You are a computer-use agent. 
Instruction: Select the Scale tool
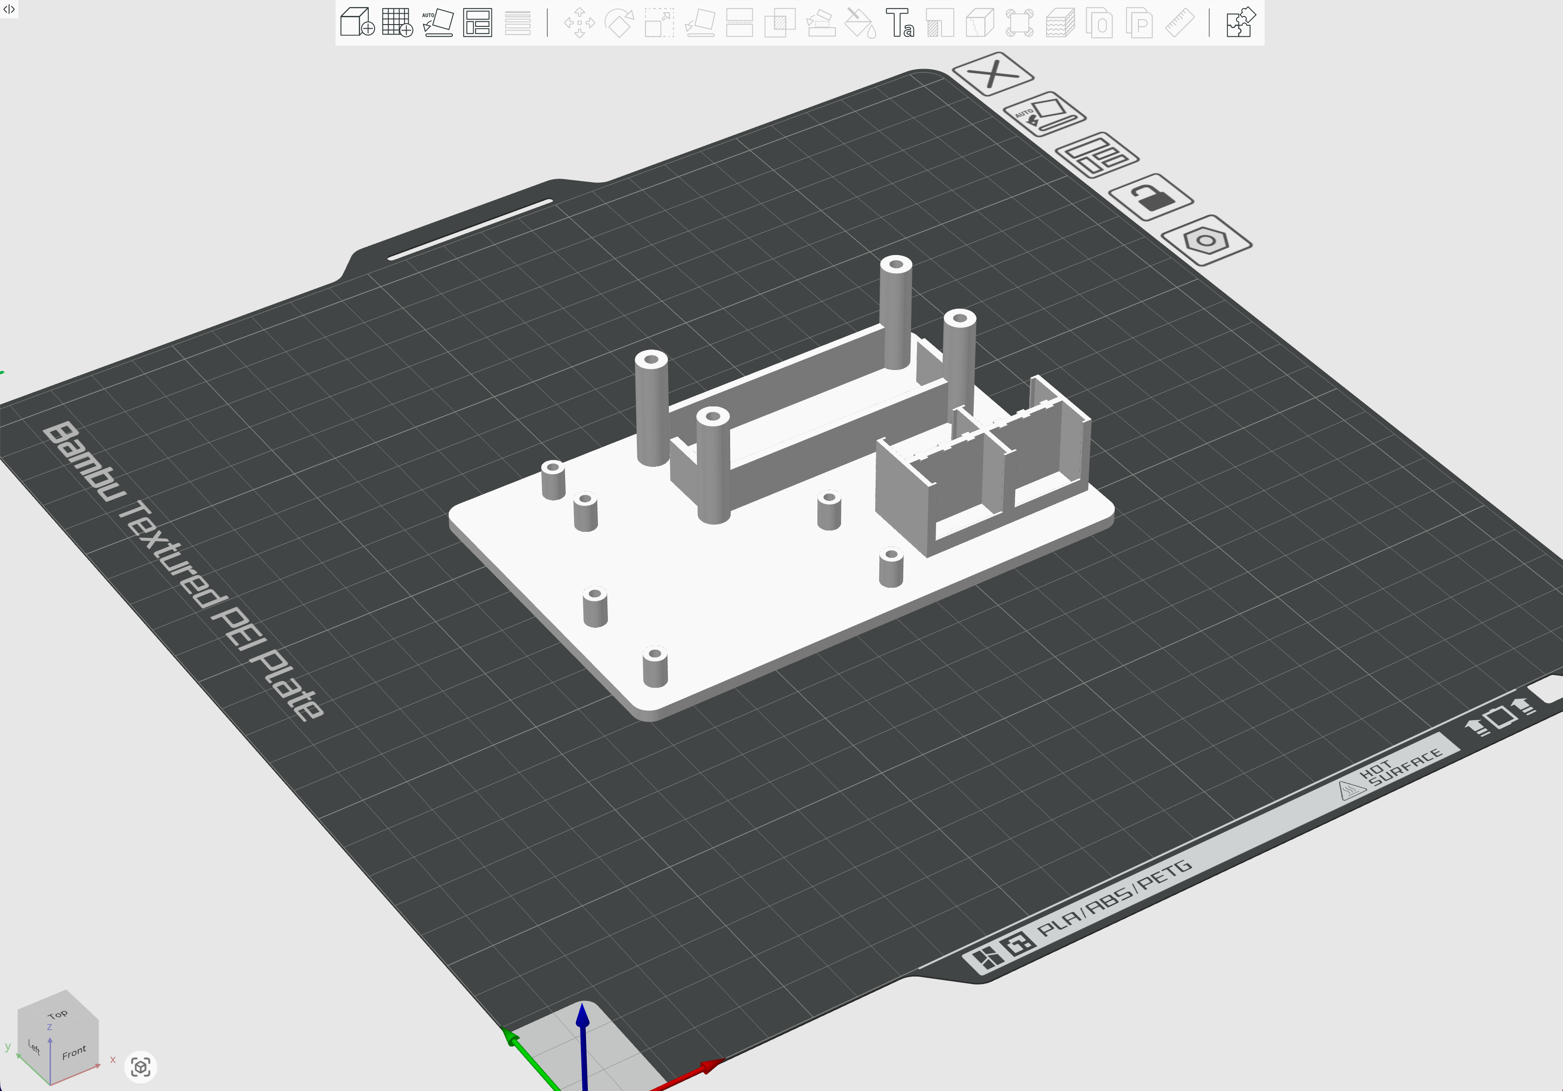click(x=660, y=24)
